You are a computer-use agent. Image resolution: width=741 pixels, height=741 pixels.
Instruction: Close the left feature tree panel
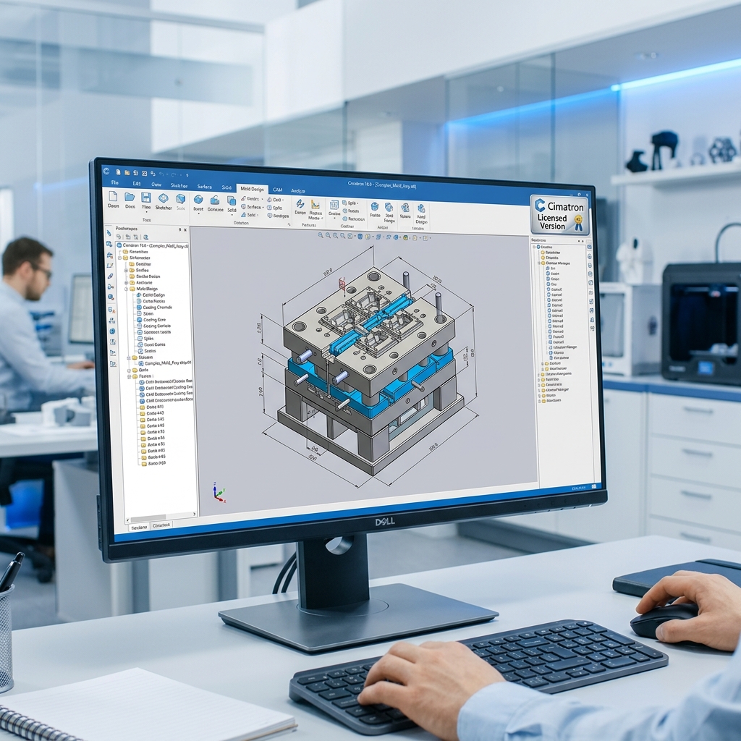coord(185,229)
